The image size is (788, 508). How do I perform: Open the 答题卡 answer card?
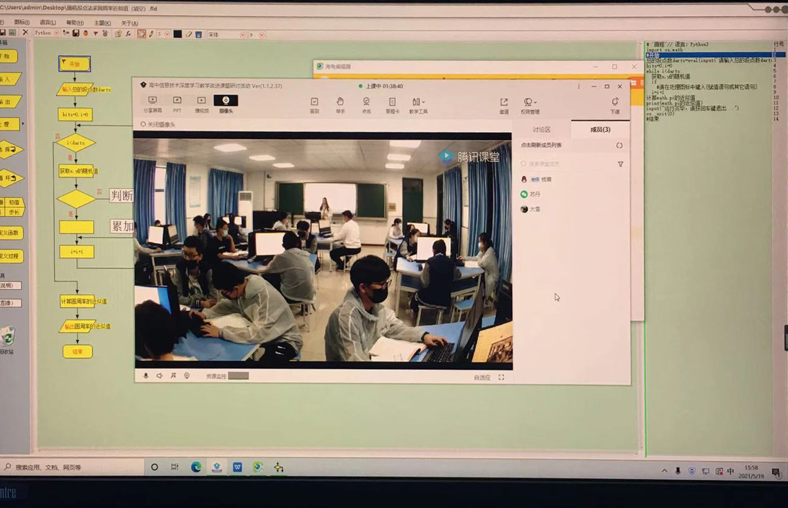(x=392, y=104)
